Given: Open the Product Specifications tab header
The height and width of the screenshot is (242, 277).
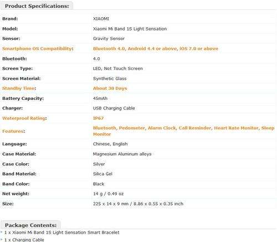Looking at the screenshot, I should pyautogui.click(x=37, y=6).
